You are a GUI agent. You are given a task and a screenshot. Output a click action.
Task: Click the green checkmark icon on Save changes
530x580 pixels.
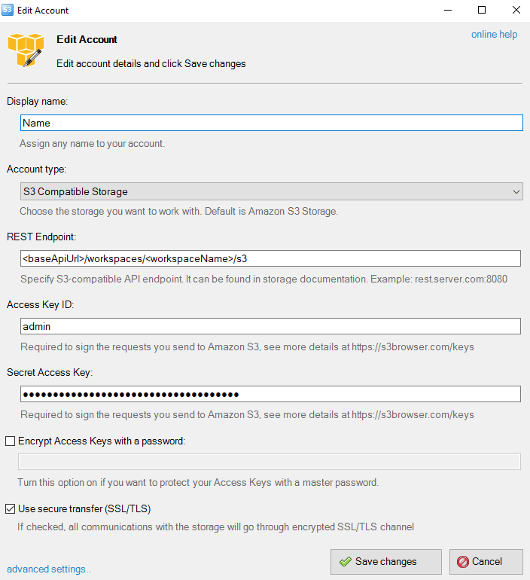pyautogui.click(x=346, y=561)
